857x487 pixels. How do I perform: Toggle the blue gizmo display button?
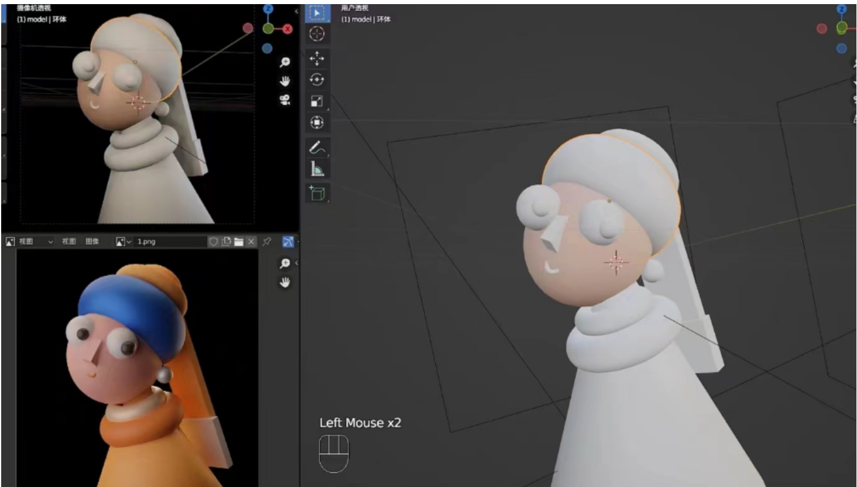(288, 241)
